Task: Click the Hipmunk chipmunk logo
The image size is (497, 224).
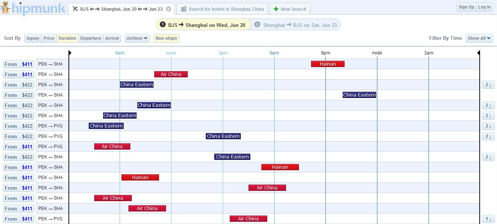Action: pos(33,8)
